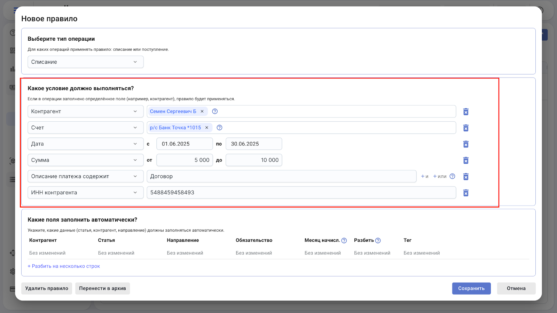Delete the Сумма condition row

coord(465,160)
